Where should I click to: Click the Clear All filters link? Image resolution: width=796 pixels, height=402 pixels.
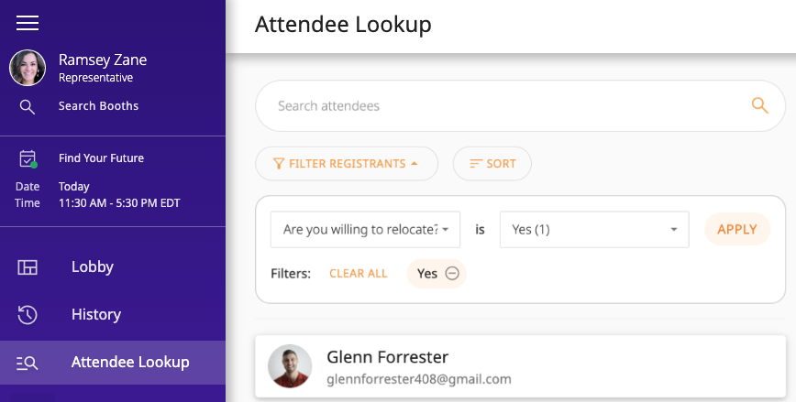[359, 273]
